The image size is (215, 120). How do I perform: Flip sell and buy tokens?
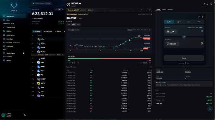pyautogui.click(x=184, y=37)
